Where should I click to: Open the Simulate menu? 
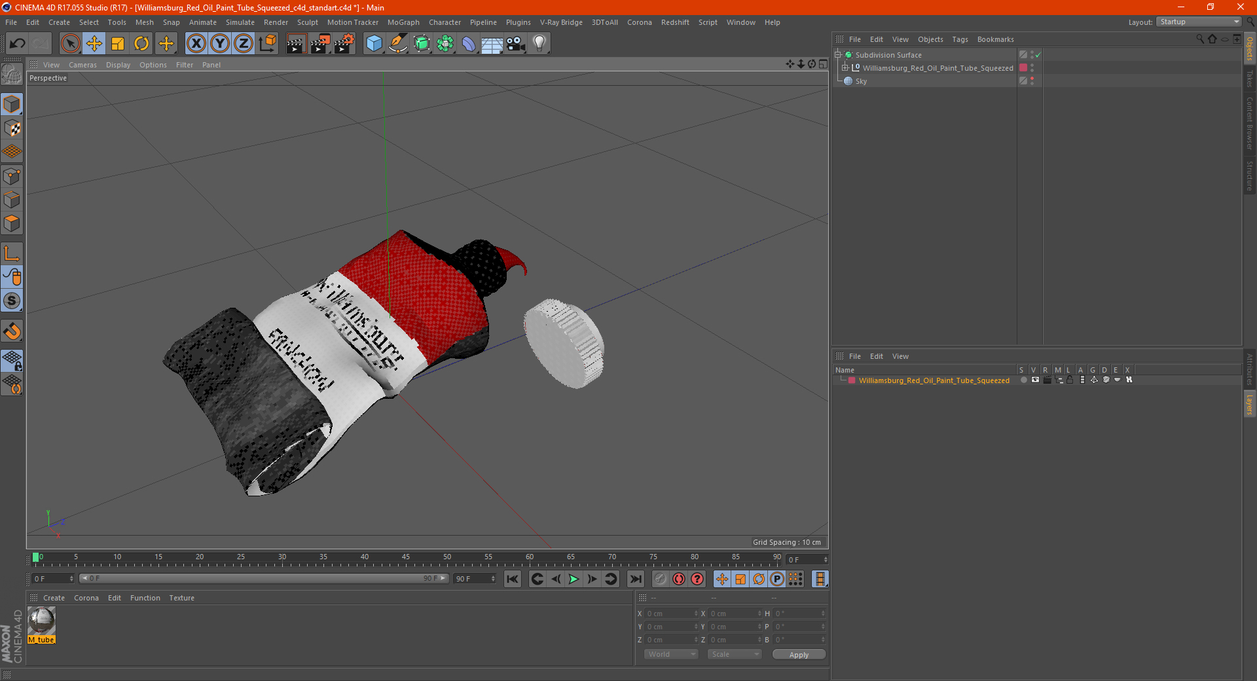point(240,22)
